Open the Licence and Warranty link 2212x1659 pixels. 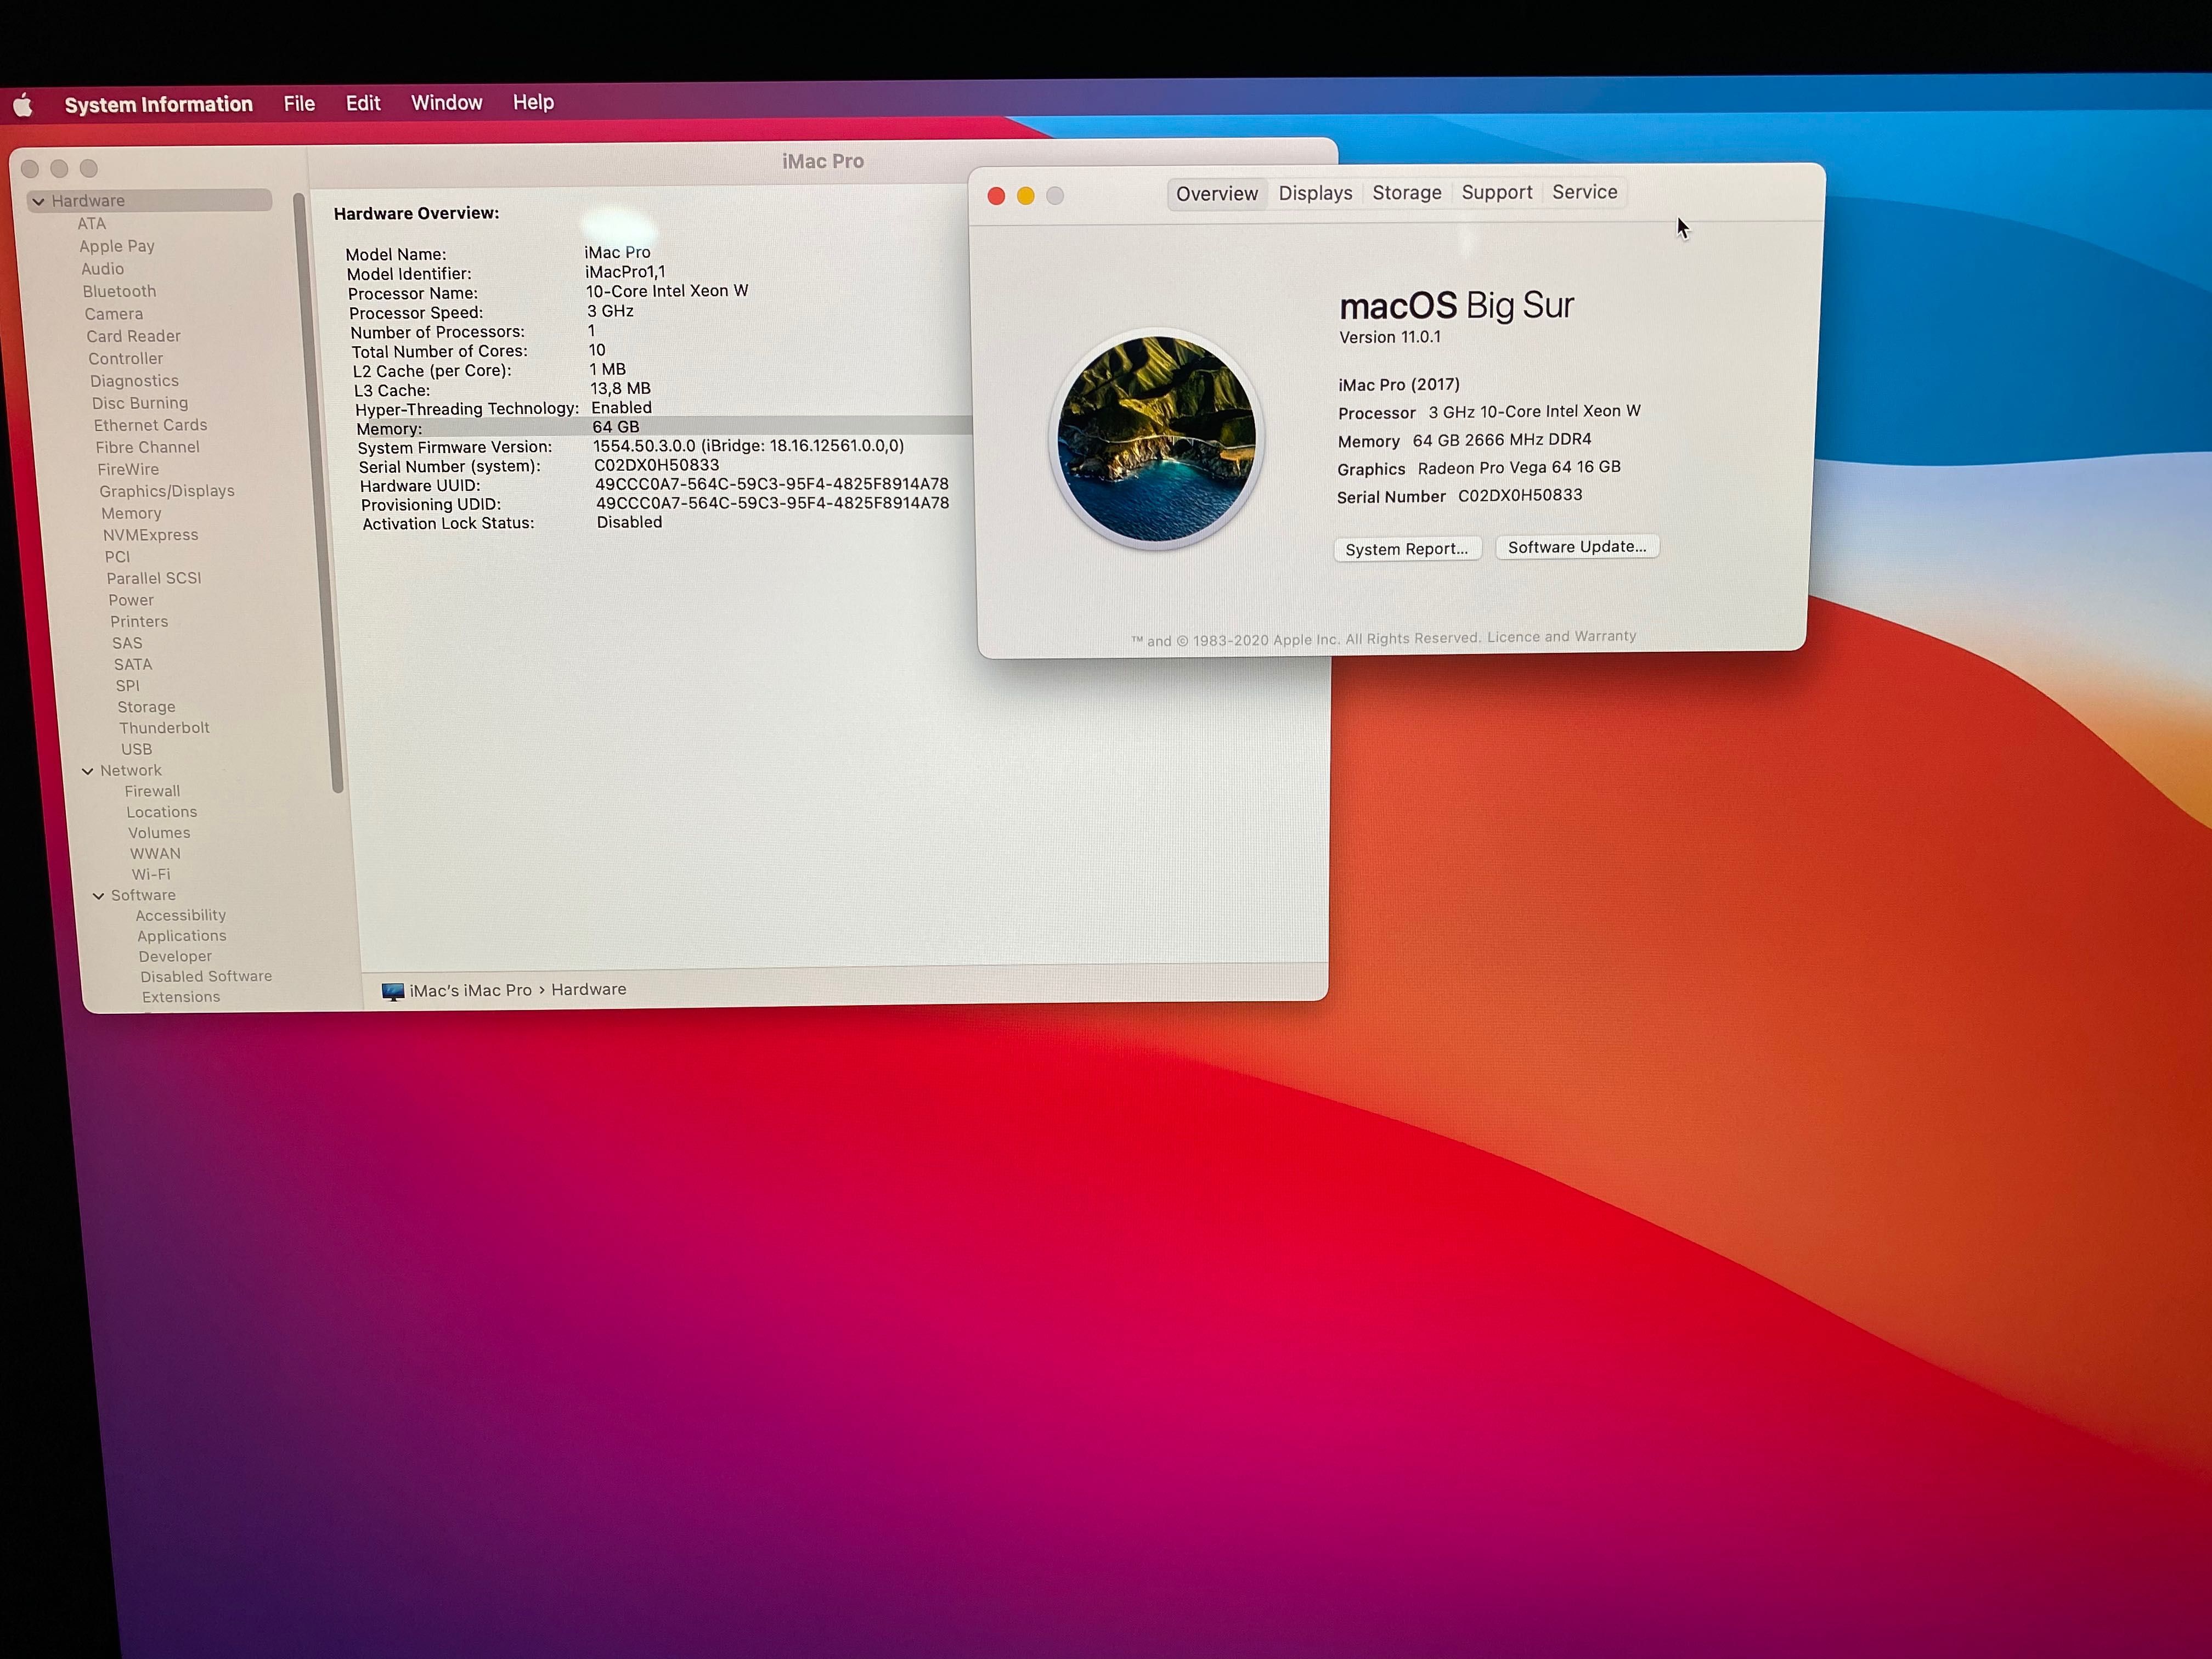click(x=1561, y=637)
